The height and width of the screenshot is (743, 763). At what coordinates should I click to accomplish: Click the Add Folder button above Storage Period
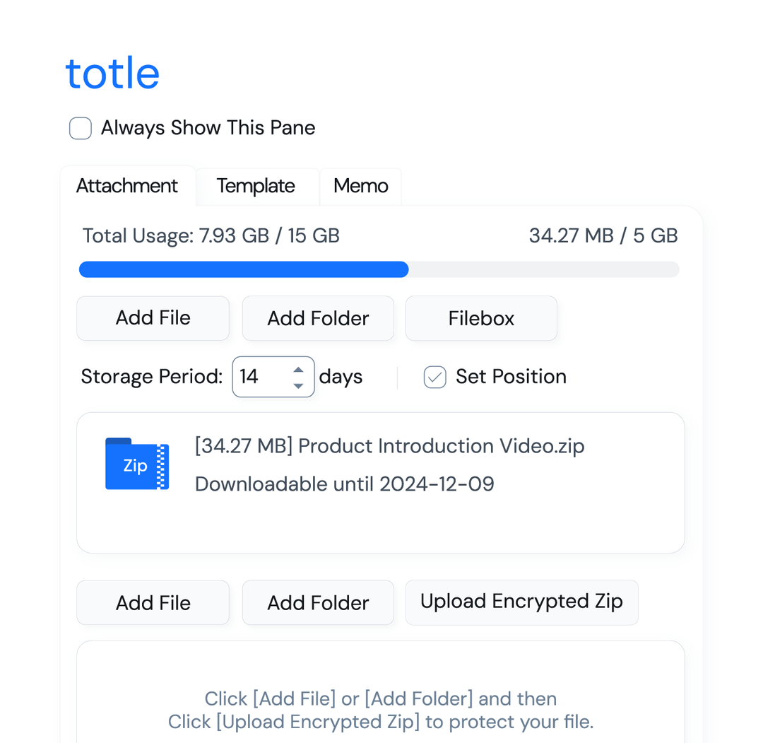click(x=318, y=318)
